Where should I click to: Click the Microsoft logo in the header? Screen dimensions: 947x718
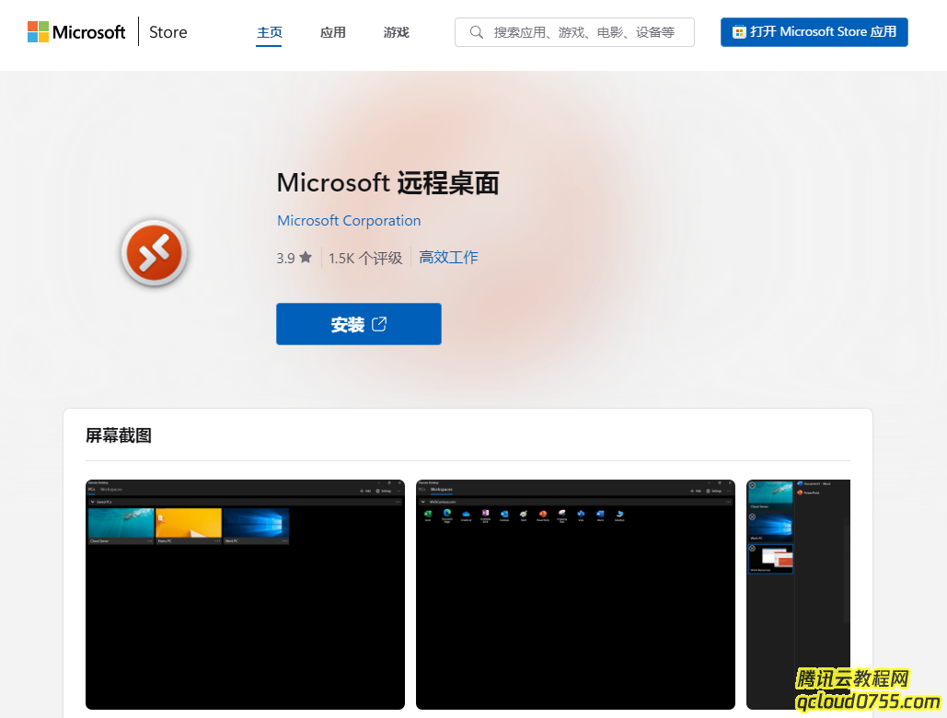76,32
